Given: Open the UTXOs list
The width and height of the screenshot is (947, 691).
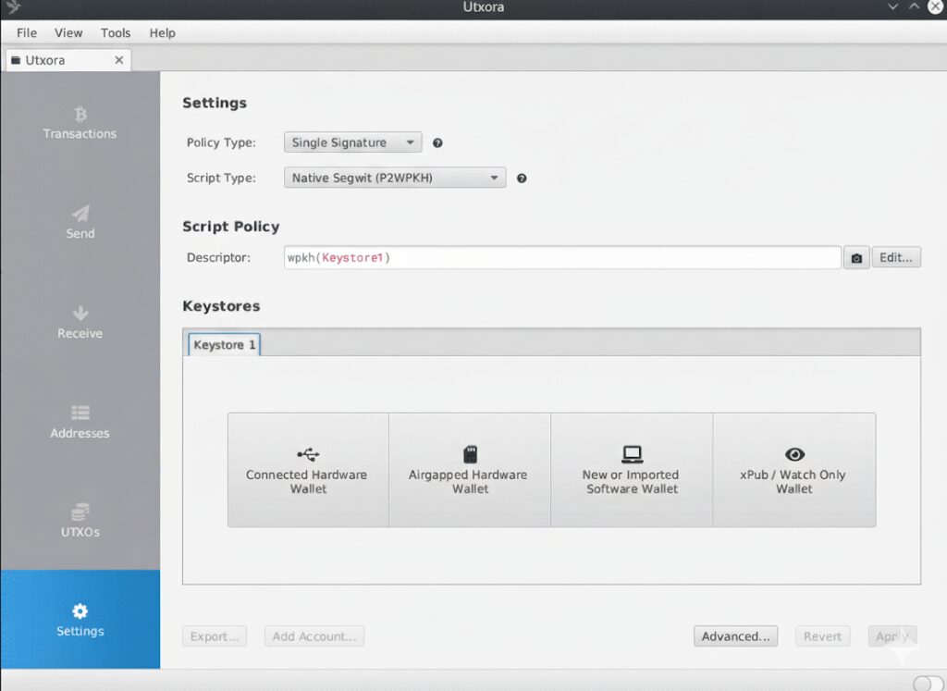Looking at the screenshot, I should tap(79, 522).
